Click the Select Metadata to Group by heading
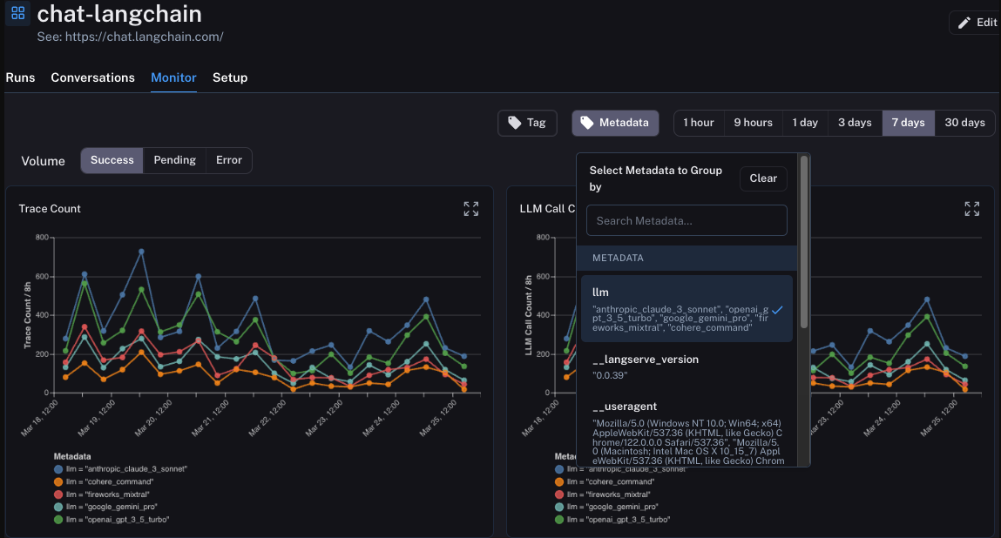This screenshot has height=538, width=1001. point(656,178)
